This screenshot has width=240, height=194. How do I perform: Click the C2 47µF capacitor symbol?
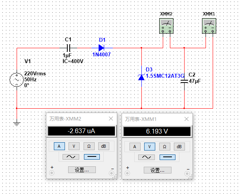point(184,81)
